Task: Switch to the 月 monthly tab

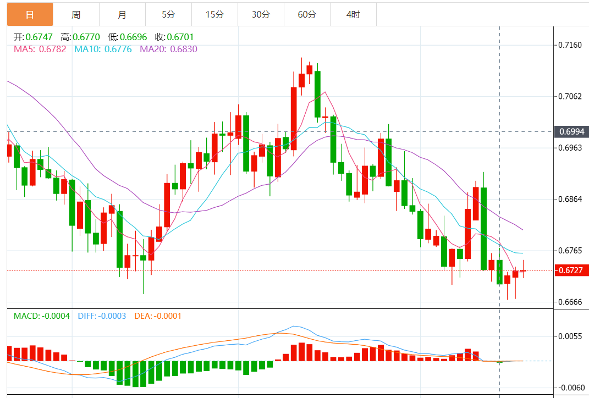Action: pyautogui.click(x=123, y=15)
